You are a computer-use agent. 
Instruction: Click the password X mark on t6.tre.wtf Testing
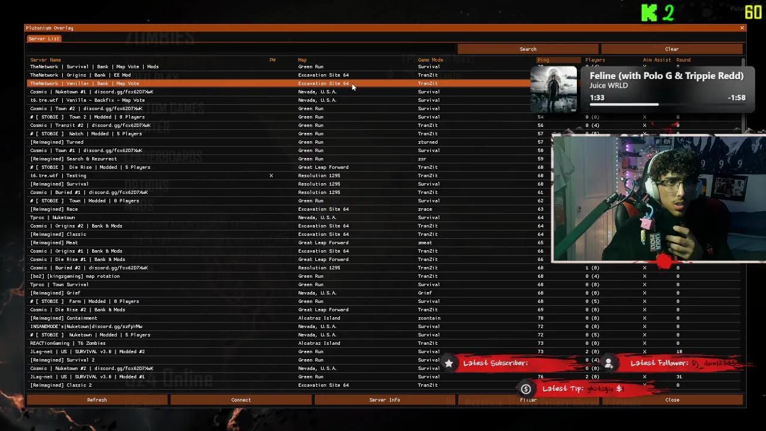pos(271,175)
